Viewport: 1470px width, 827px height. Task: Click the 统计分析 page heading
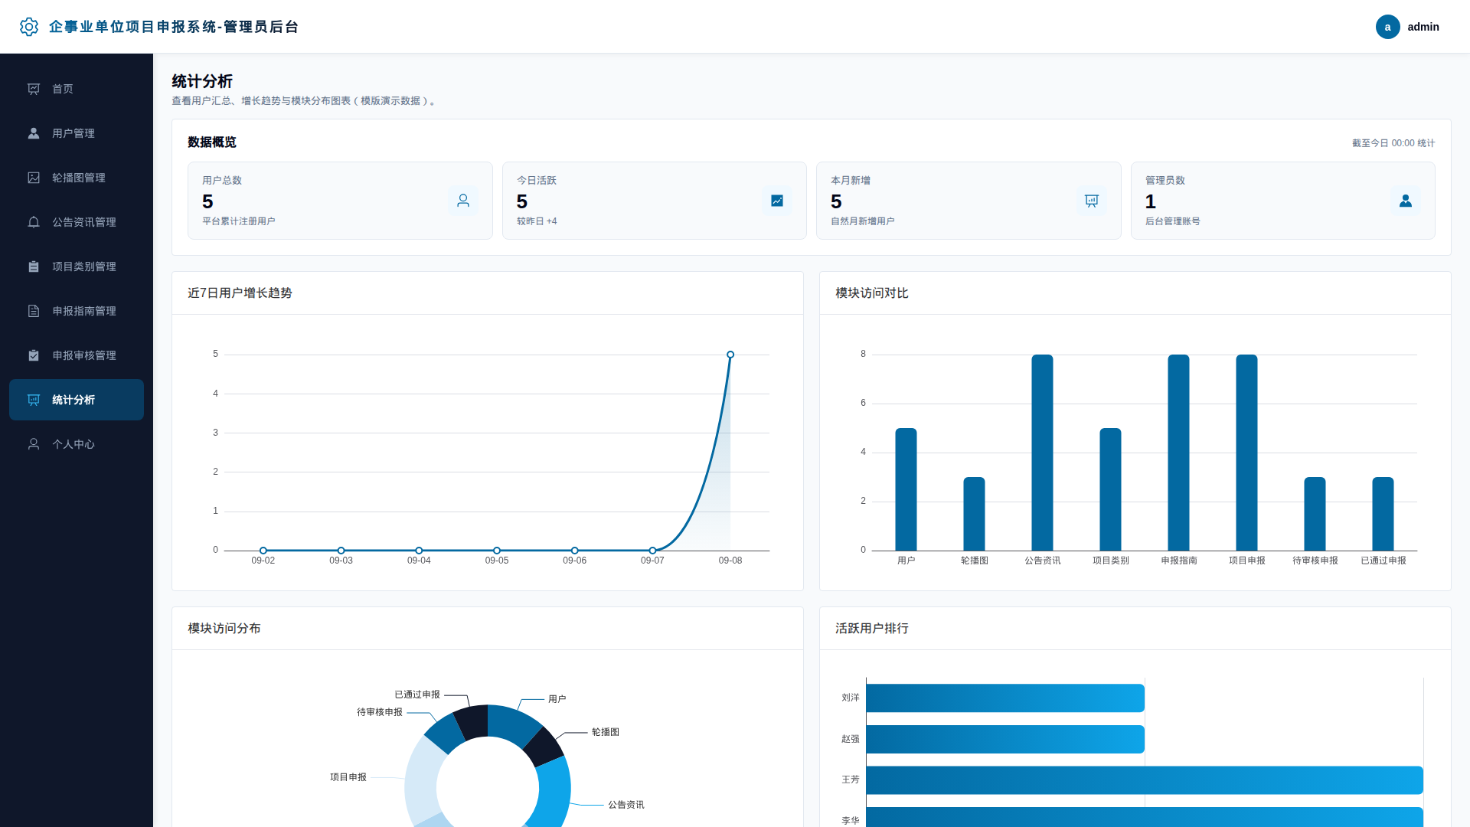[202, 81]
